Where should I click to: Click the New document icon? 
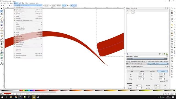point(172,8)
